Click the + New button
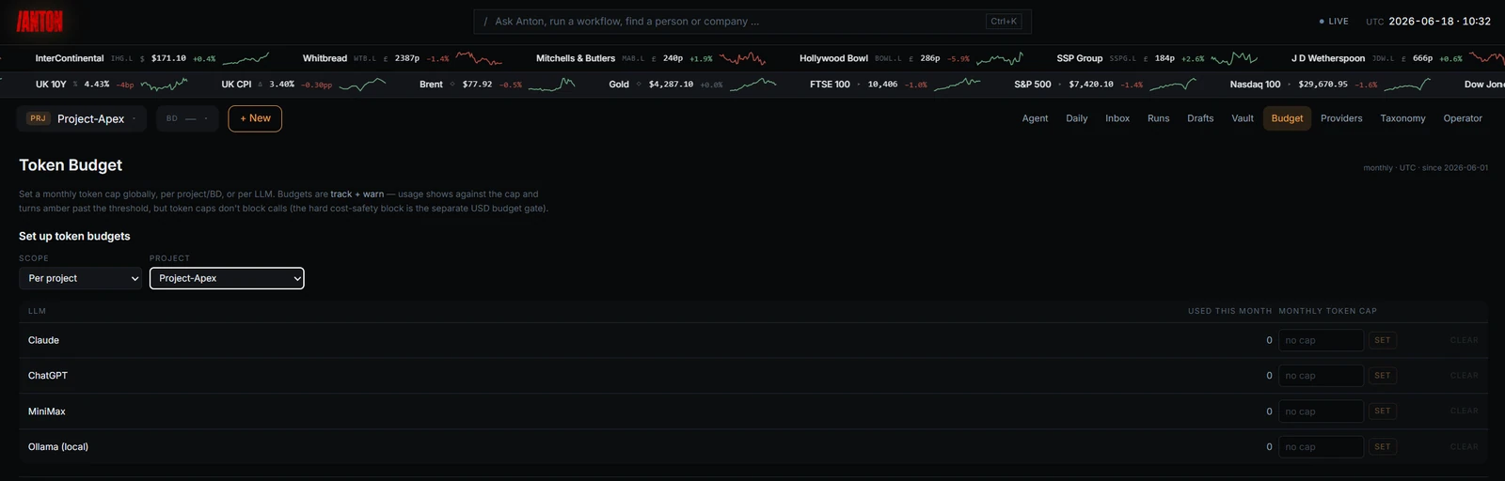Screen dimensions: 1505x481 [255, 118]
